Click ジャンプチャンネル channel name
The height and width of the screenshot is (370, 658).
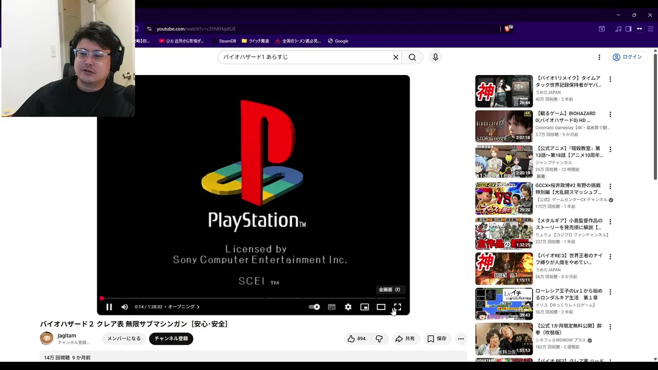554,162
